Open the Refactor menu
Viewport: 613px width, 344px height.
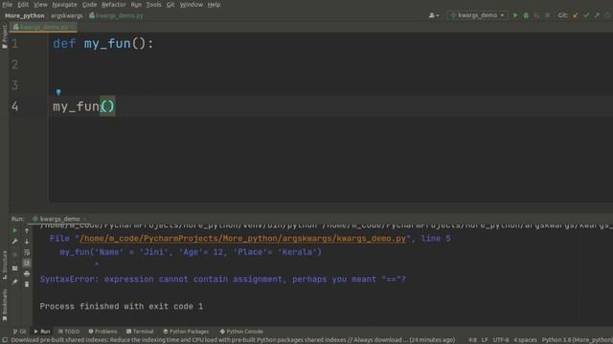click(x=114, y=5)
